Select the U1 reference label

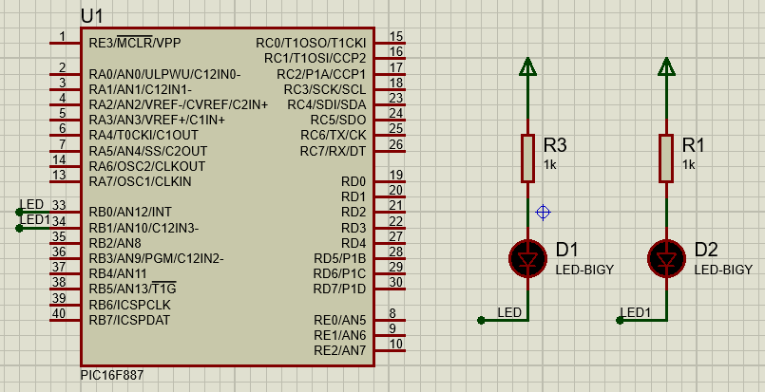(x=92, y=16)
